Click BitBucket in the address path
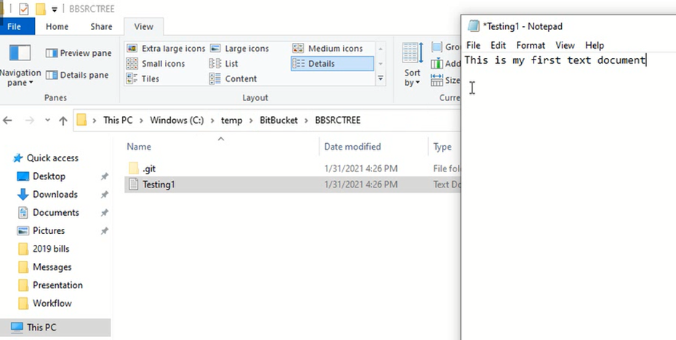676x340 pixels. 278,121
